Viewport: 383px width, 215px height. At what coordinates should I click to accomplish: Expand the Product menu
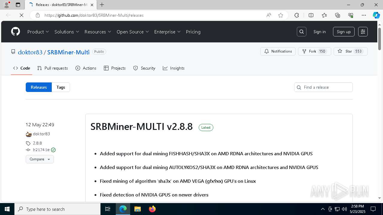click(x=38, y=32)
